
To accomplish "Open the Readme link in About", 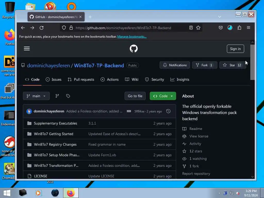I will (196, 129).
